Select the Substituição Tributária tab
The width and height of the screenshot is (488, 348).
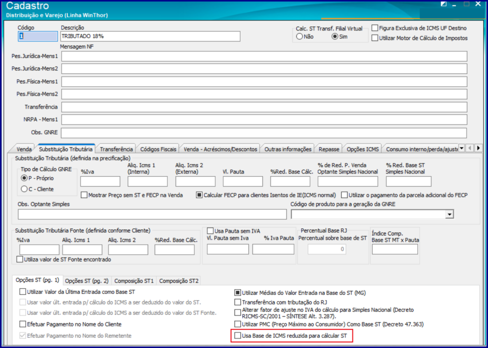point(65,149)
